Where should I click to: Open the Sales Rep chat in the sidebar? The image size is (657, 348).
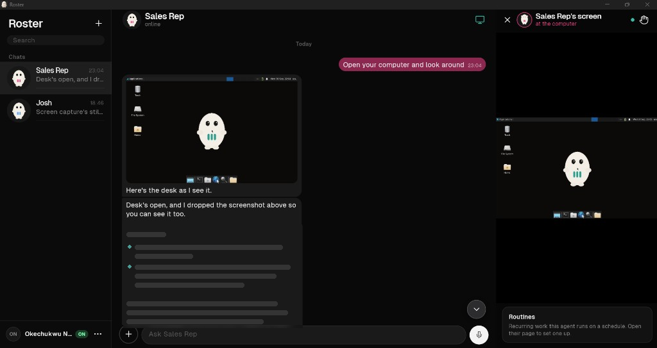click(56, 78)
